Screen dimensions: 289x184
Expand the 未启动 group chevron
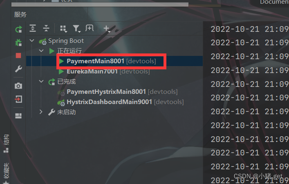(41, 112)
